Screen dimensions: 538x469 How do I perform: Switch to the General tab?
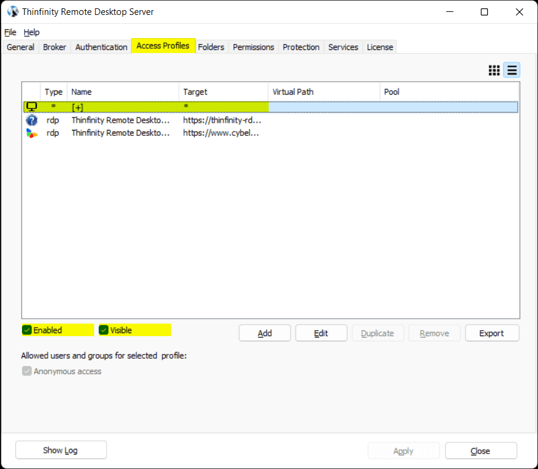[x=21, y=47]
